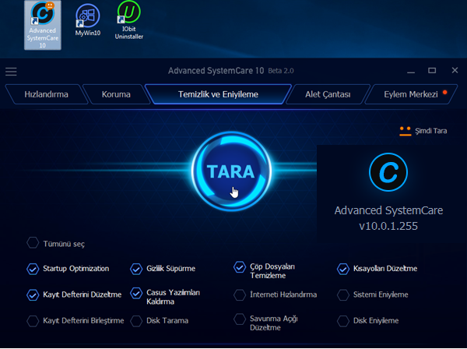Image resolution: width=467 pixels, height=349 pixels.
Task: Select the Temizlik ve Eniyileme tab
Action: [x=218, y=94]
